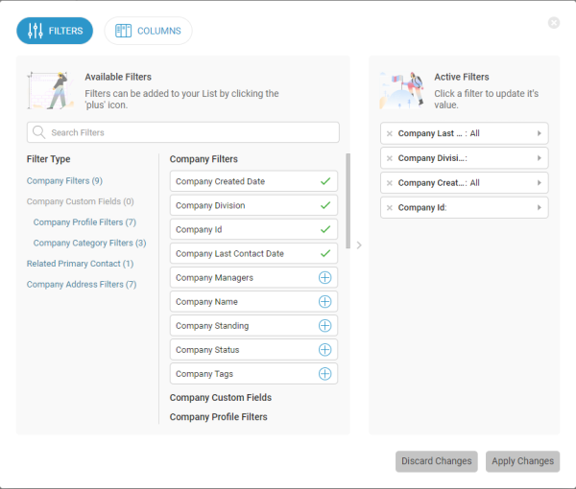Add Company Tags filter with plus icon
Screen dimensions: 576x489
(324, 374)
